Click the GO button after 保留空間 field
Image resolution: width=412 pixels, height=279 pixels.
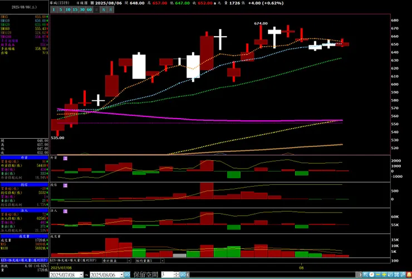[x=183, y=275]
